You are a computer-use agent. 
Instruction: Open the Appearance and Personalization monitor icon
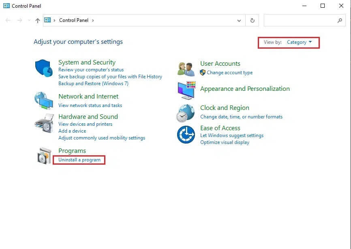[186, 90]
